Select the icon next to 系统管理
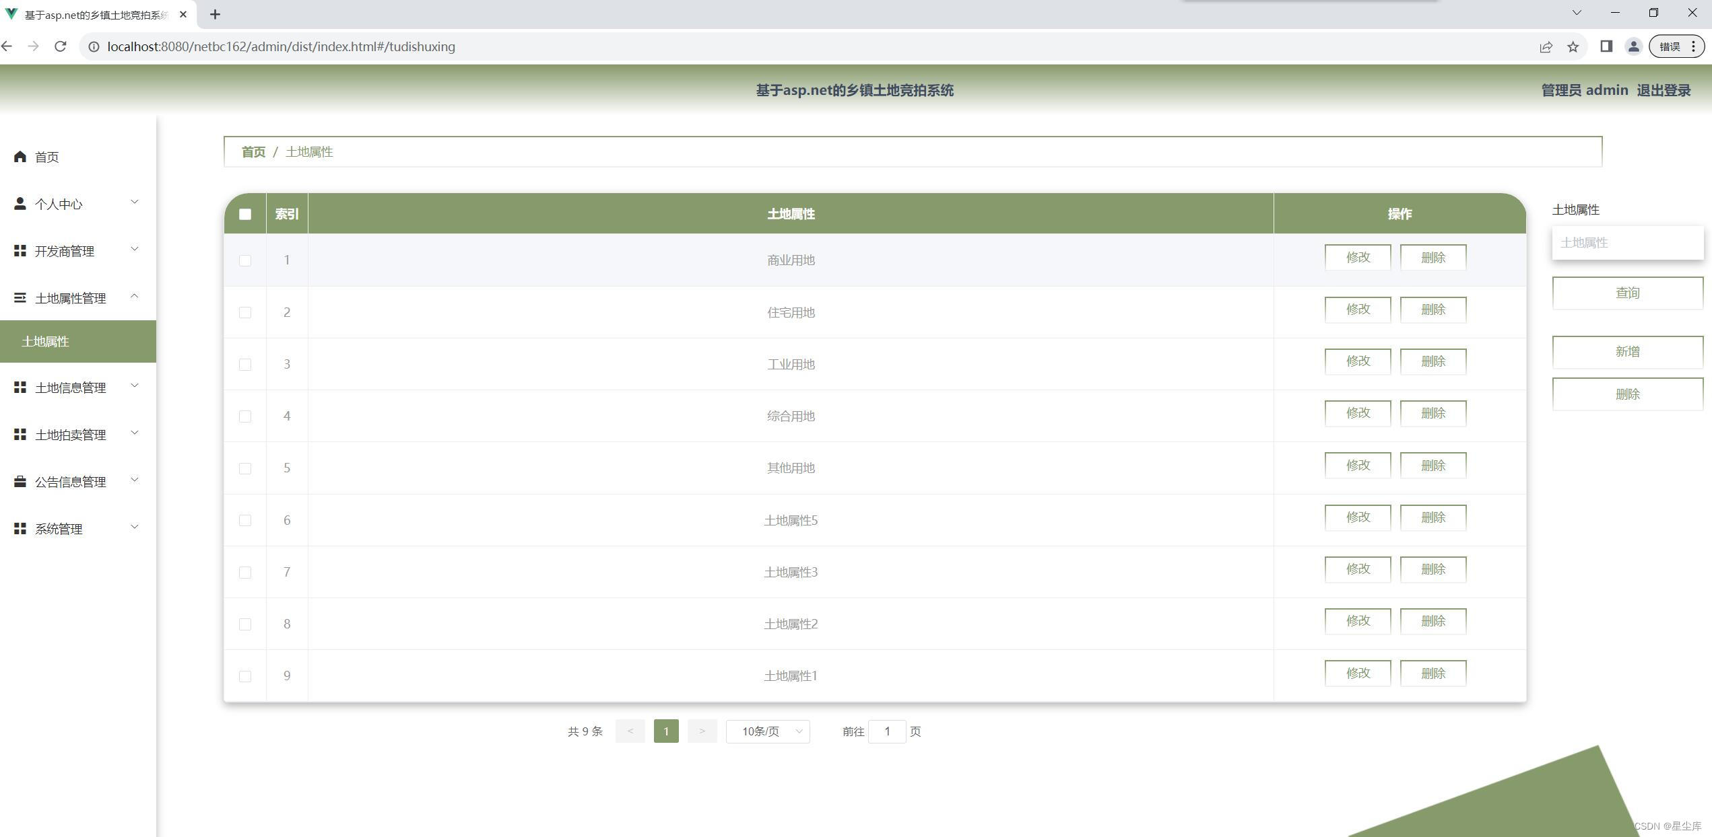 click(20, 528)
